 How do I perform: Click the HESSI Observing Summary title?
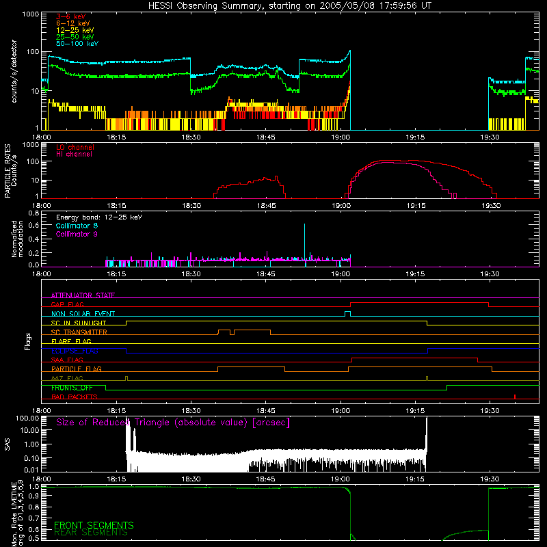click(289, 5)
